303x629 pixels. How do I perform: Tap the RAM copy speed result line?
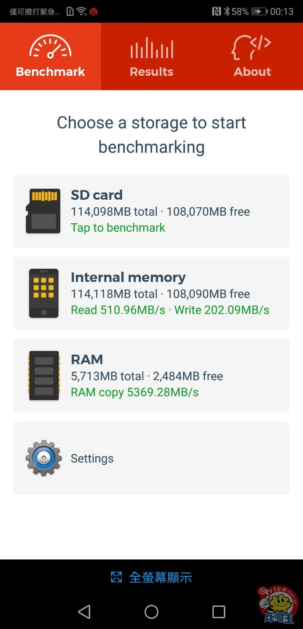pos(134,392)
